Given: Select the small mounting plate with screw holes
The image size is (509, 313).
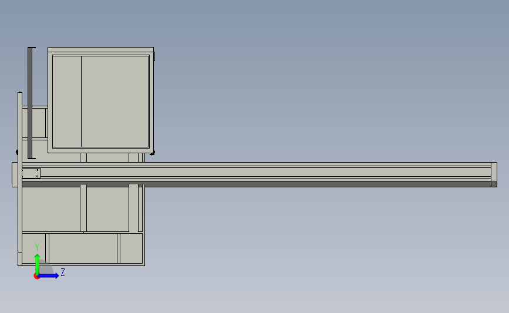Looking at the screenshot, I should 31,173.
